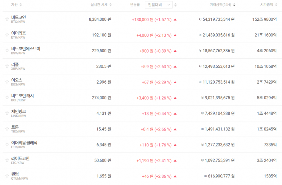Click the BTC/KRW ticker label

point(18,22)
